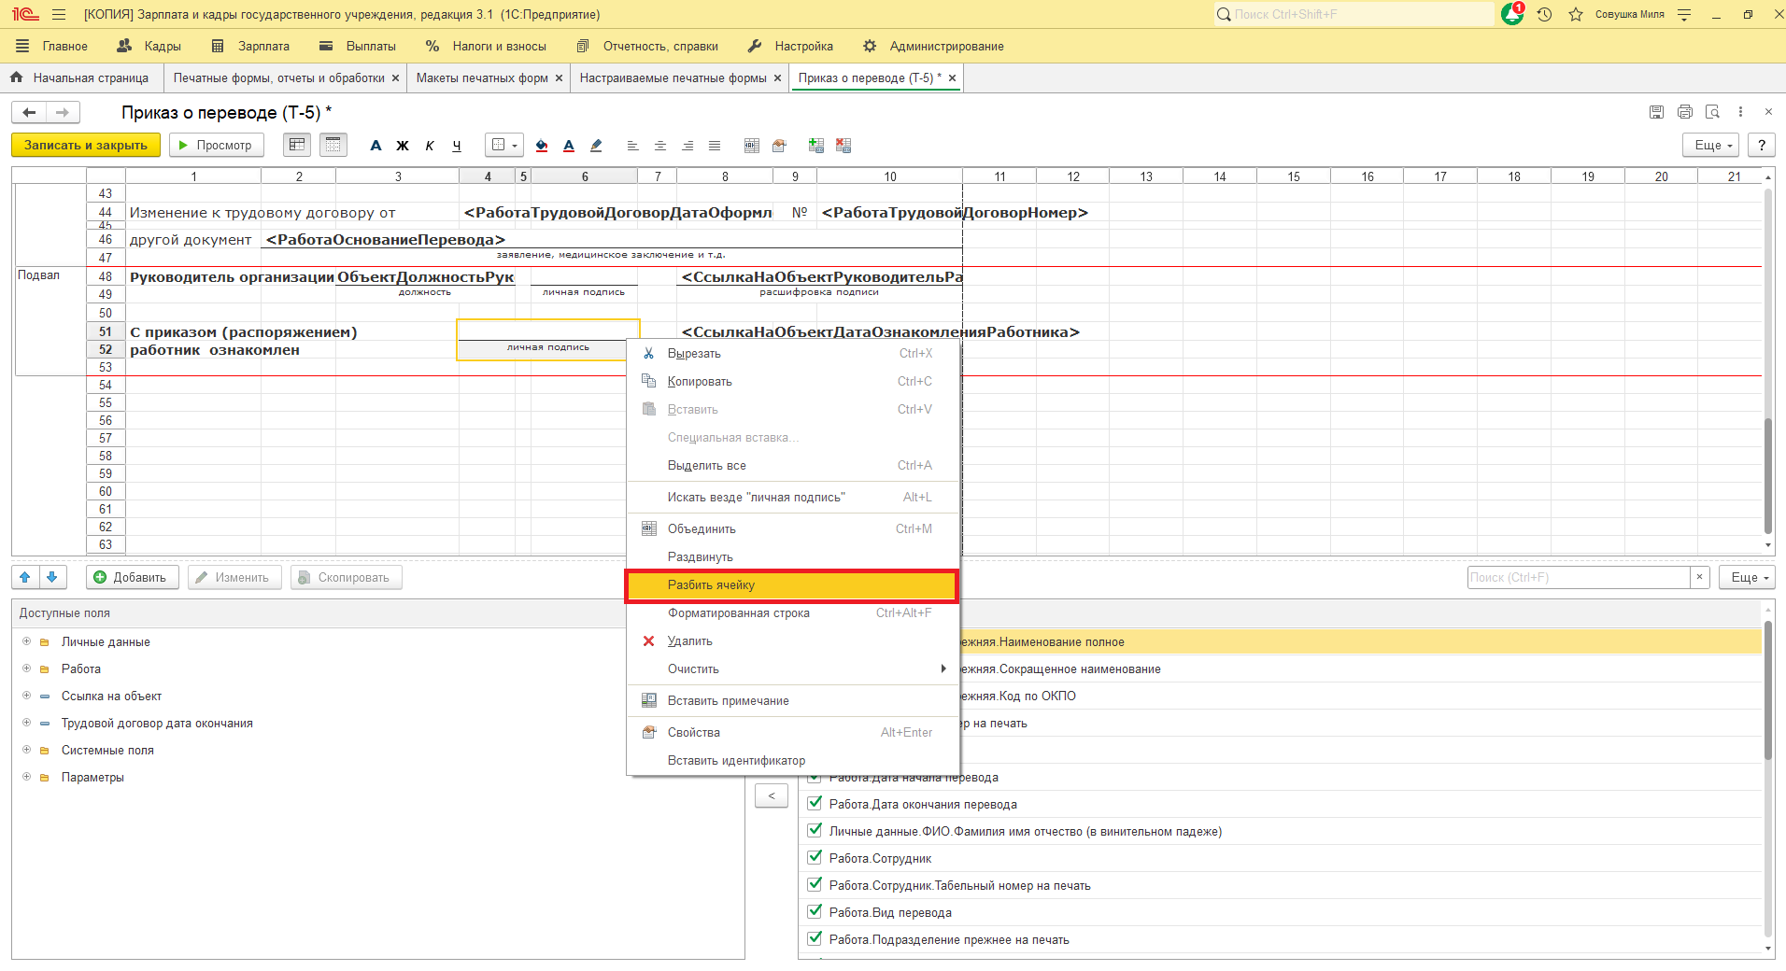
Task: Uncheck Работа.Дата окончания перевода
Action: [815, 803]
